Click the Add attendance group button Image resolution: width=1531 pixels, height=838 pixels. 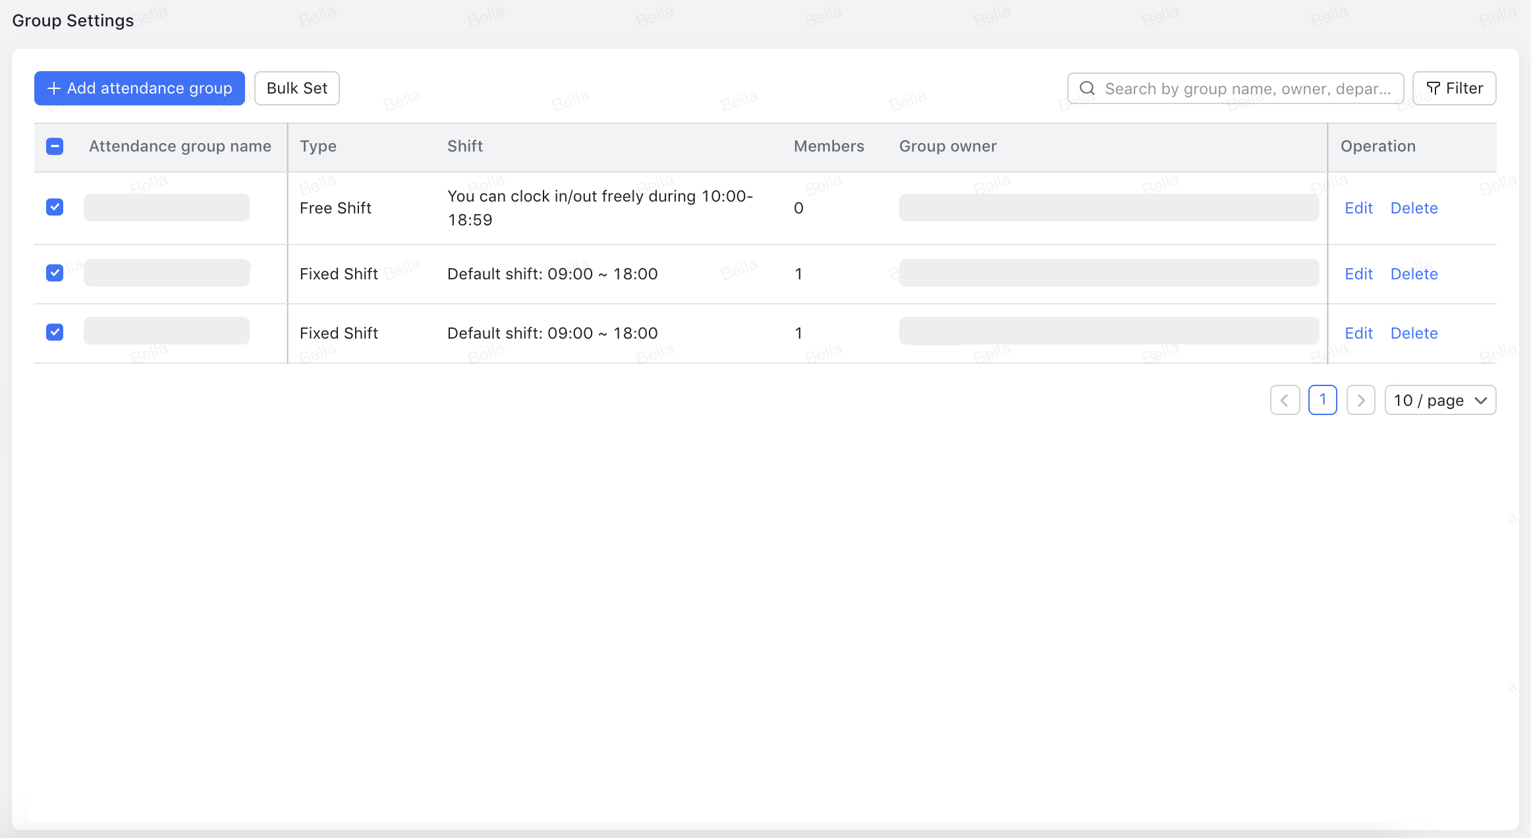[139, 88]
